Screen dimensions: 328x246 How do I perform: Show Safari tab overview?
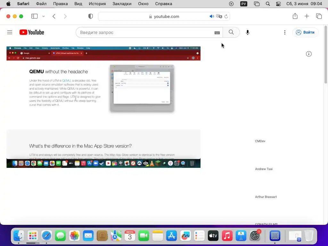pos(319,16)
